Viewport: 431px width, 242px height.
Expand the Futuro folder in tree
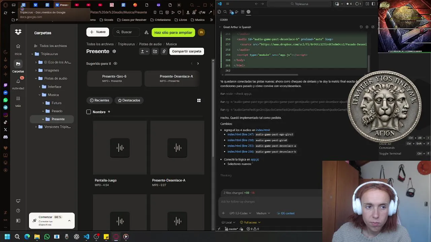point(43,103)
